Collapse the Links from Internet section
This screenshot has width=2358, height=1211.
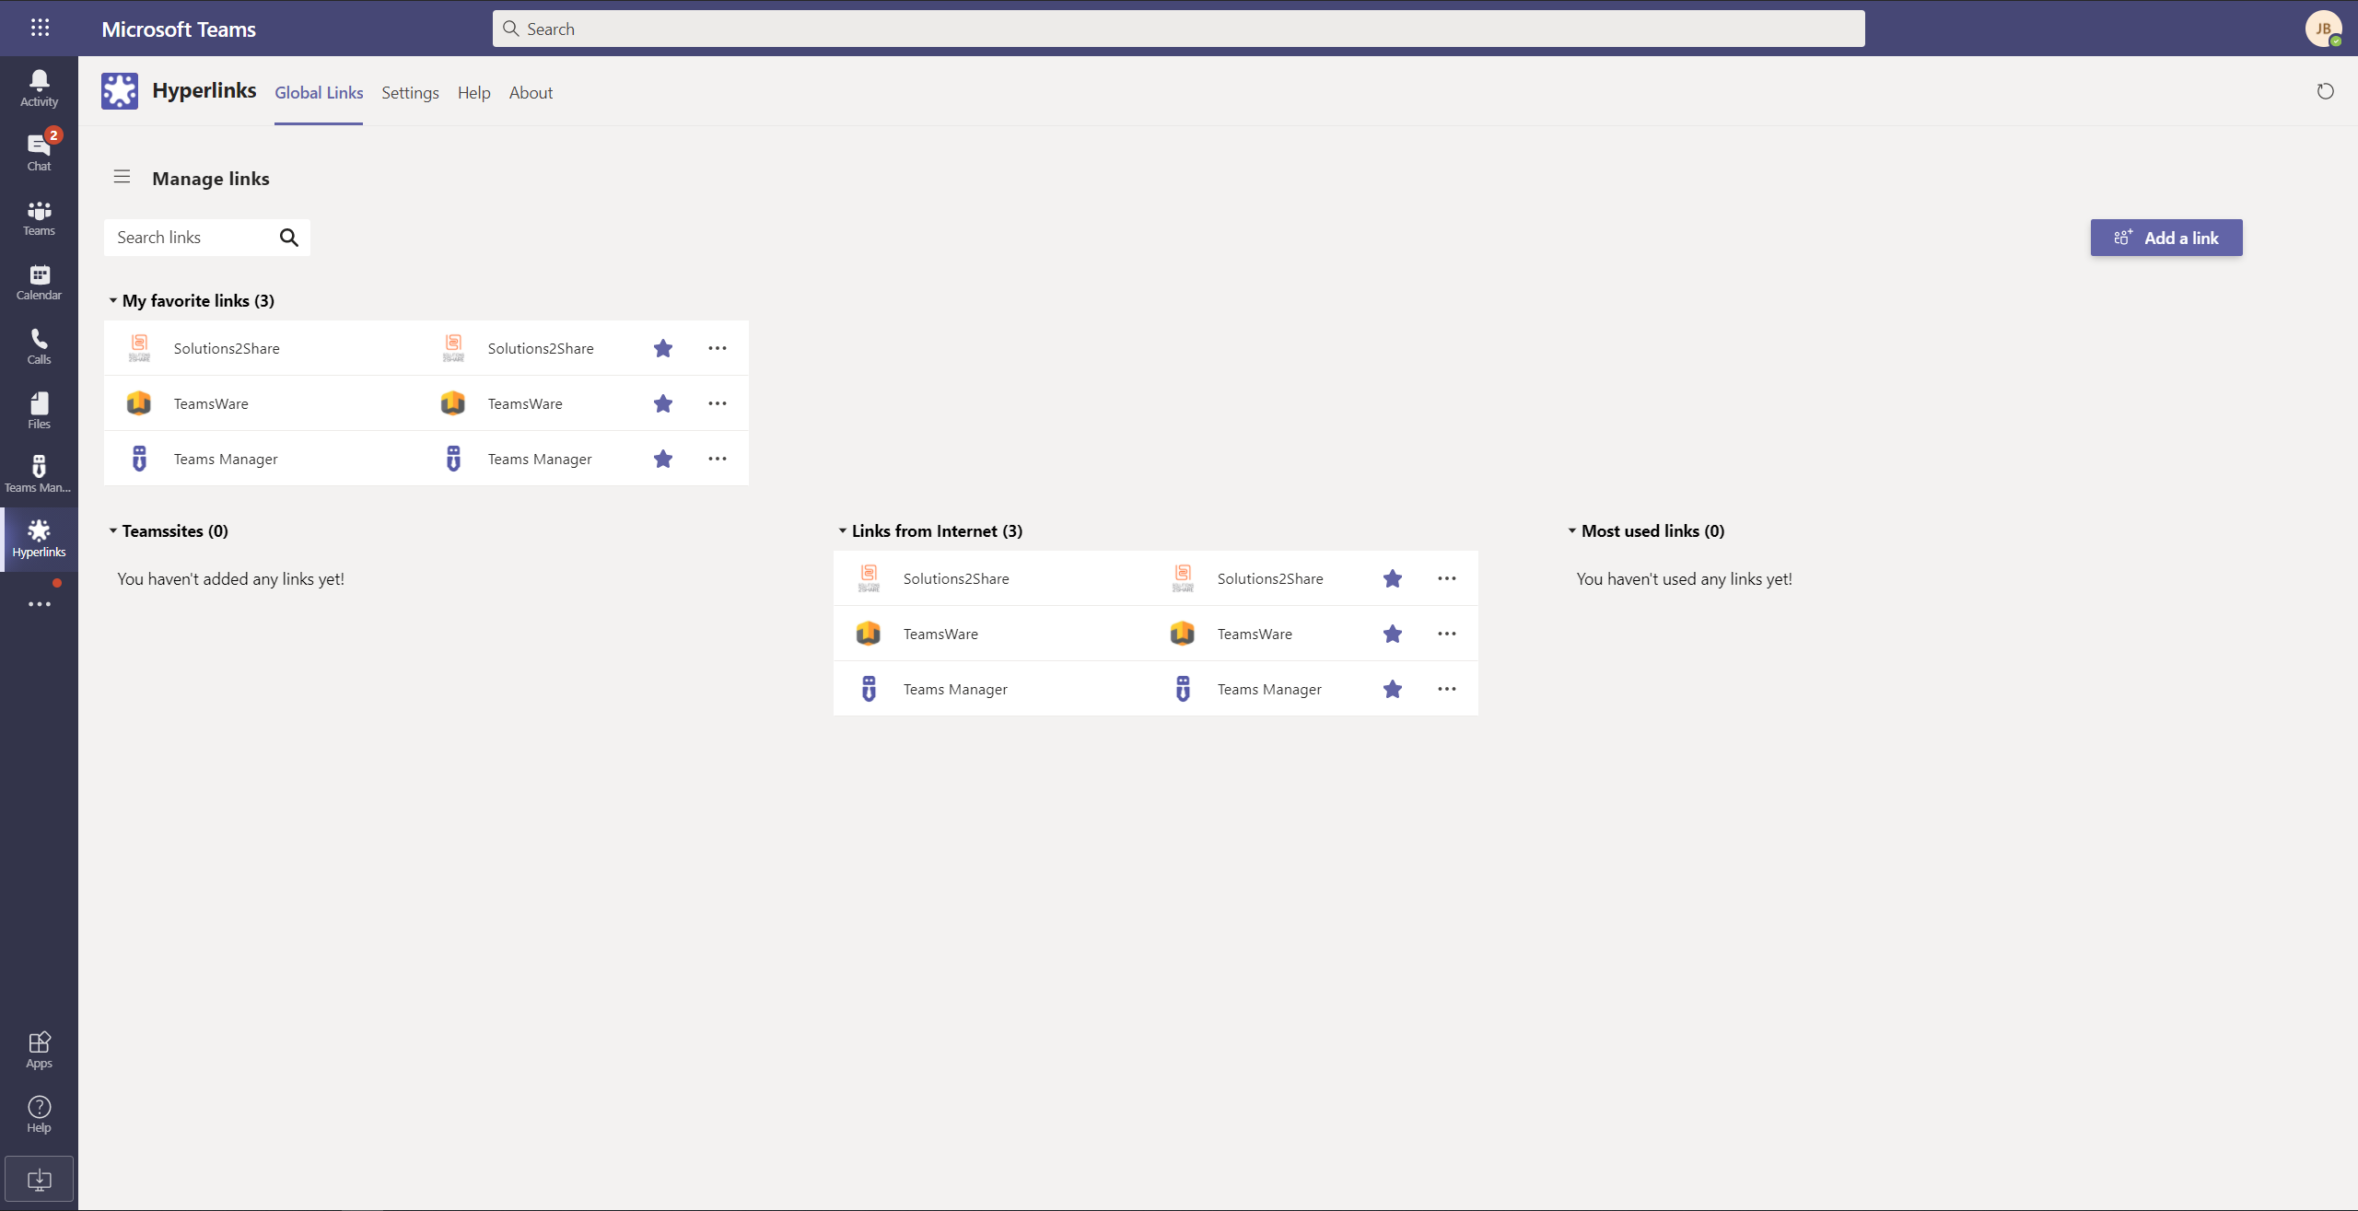point(842,531)
